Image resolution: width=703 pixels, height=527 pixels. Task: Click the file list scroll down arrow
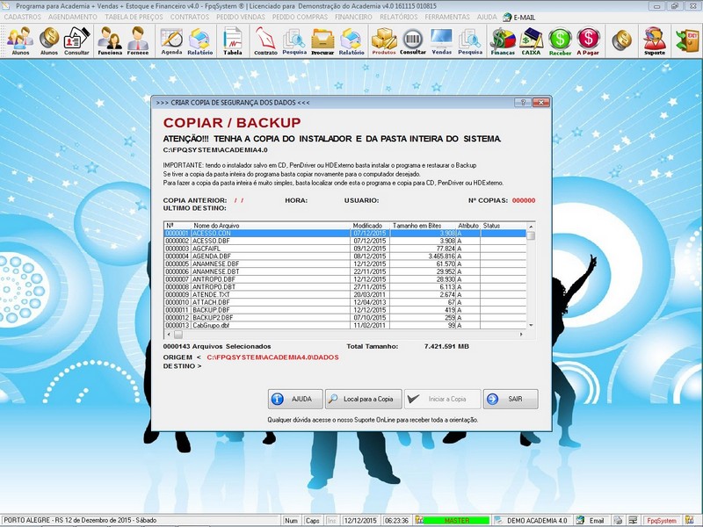click(x=531, y=325)
